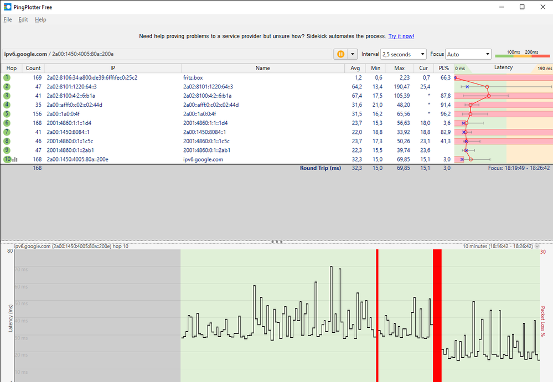
Task: Select the fritz.box name cell
Action: tap(193, 77)
